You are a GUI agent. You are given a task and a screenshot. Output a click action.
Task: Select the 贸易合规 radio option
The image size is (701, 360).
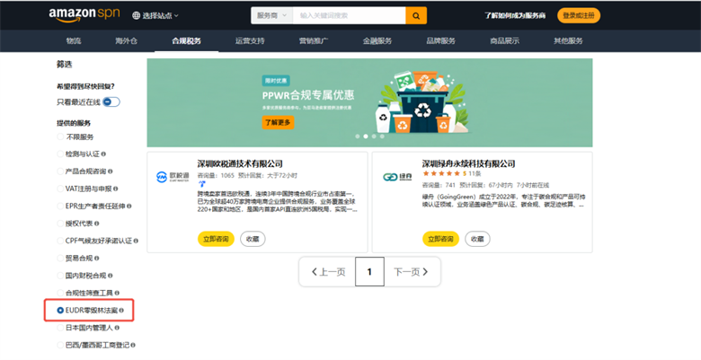[x=60, y=259]
